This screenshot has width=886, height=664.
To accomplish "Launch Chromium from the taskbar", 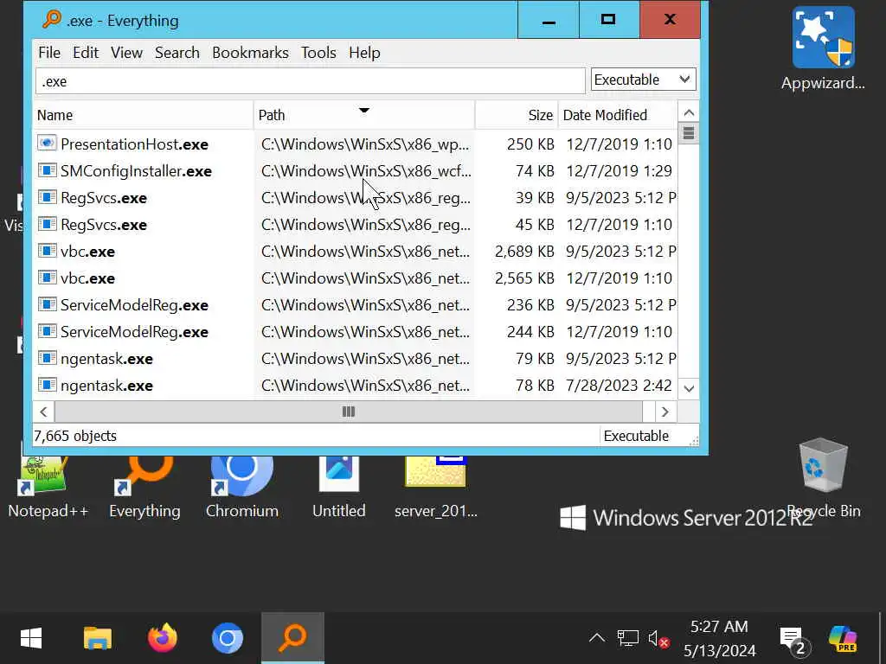I will [228, 639].
